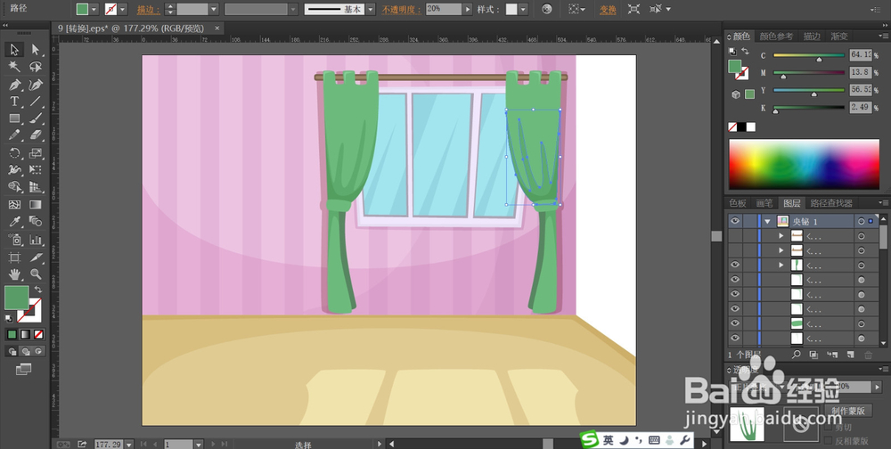Open the zoom level dropdown at 177.29
891x449 pixels.
point(129,444)
